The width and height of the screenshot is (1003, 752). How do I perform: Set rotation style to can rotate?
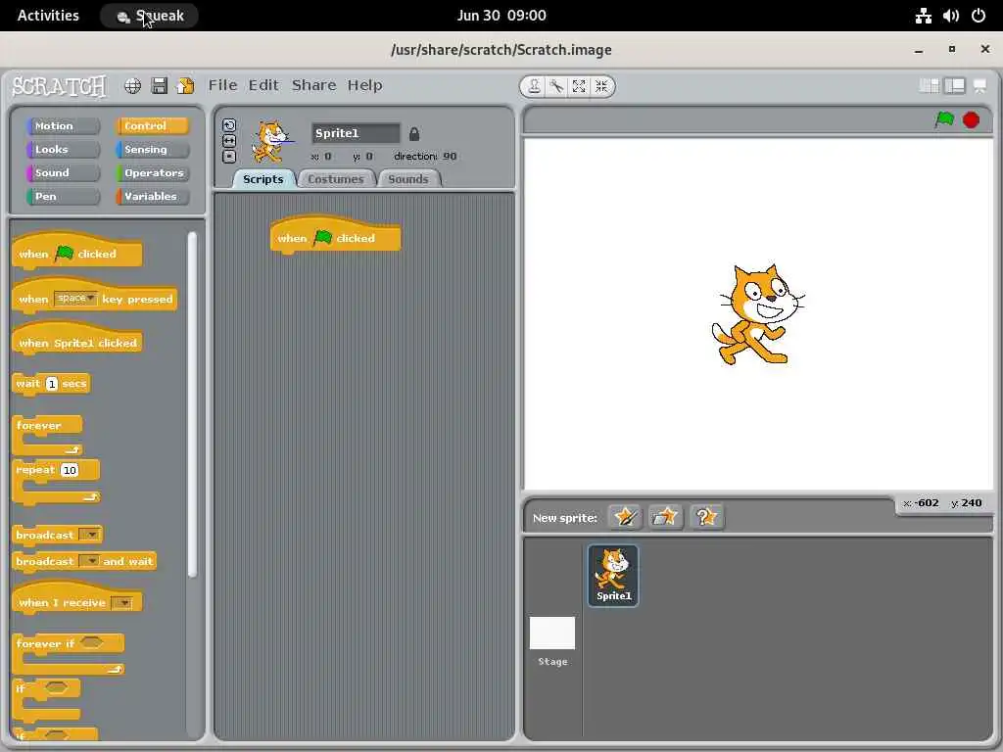click(229, 125)
